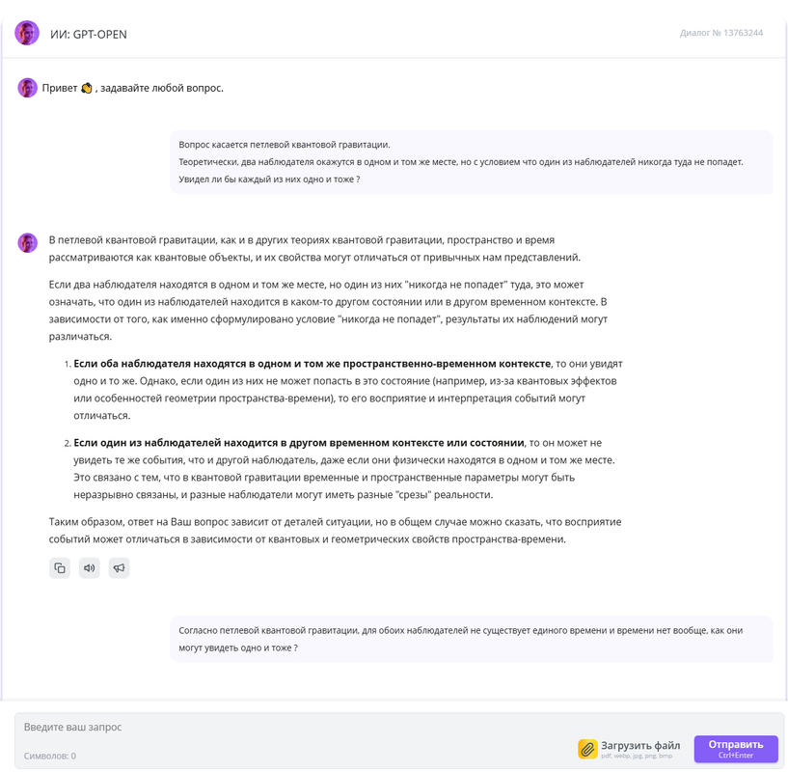Select the first user question bubble
Screen dimensions: 788x772
point(472,162)
